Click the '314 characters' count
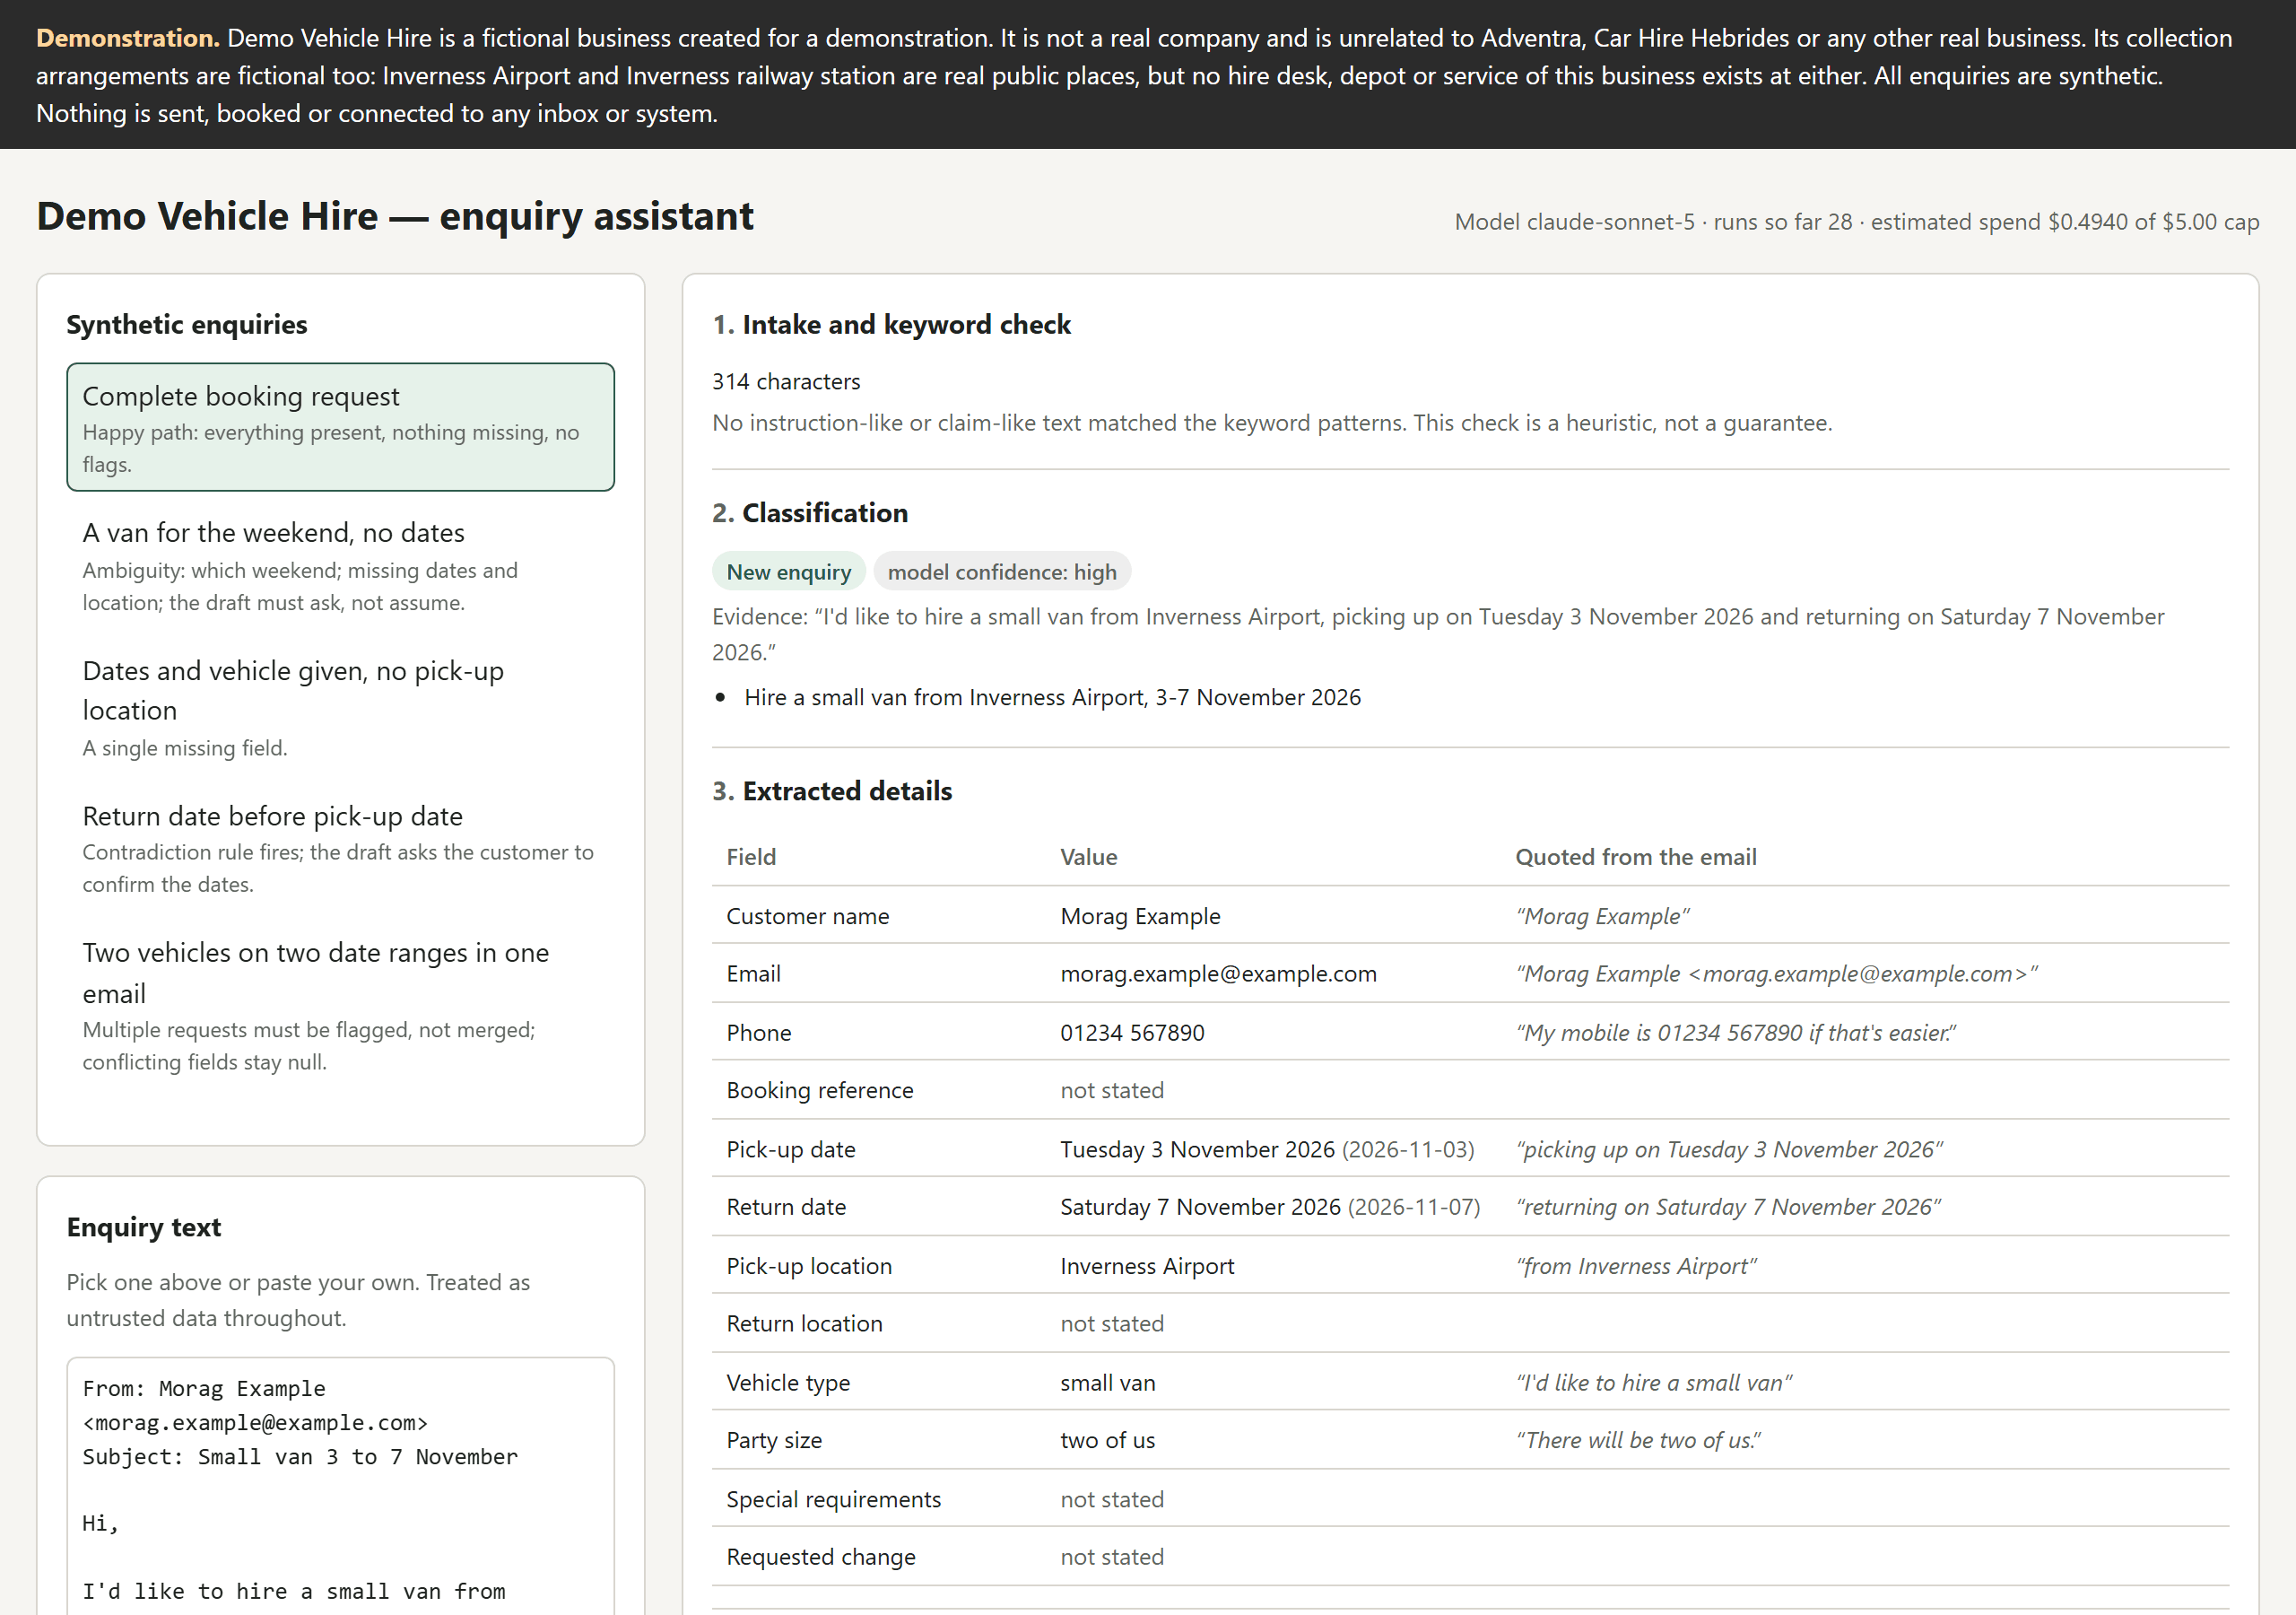The image size is (2296, 1615). 786,381
